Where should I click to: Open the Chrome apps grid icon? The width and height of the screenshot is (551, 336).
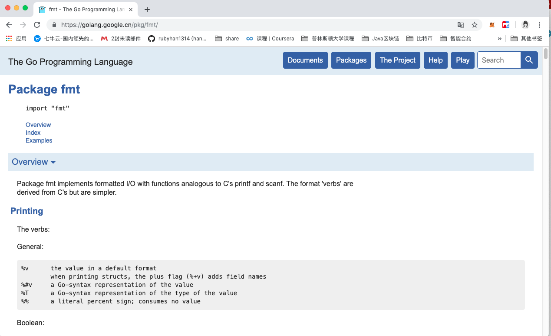coord(8,38)
